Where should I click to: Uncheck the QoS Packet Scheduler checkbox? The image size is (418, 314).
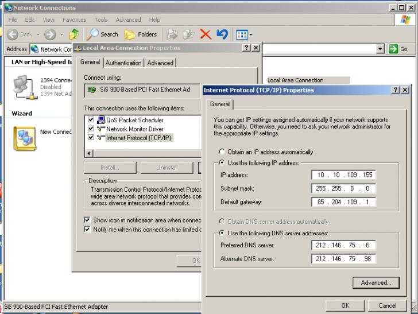tap(91, 120)
